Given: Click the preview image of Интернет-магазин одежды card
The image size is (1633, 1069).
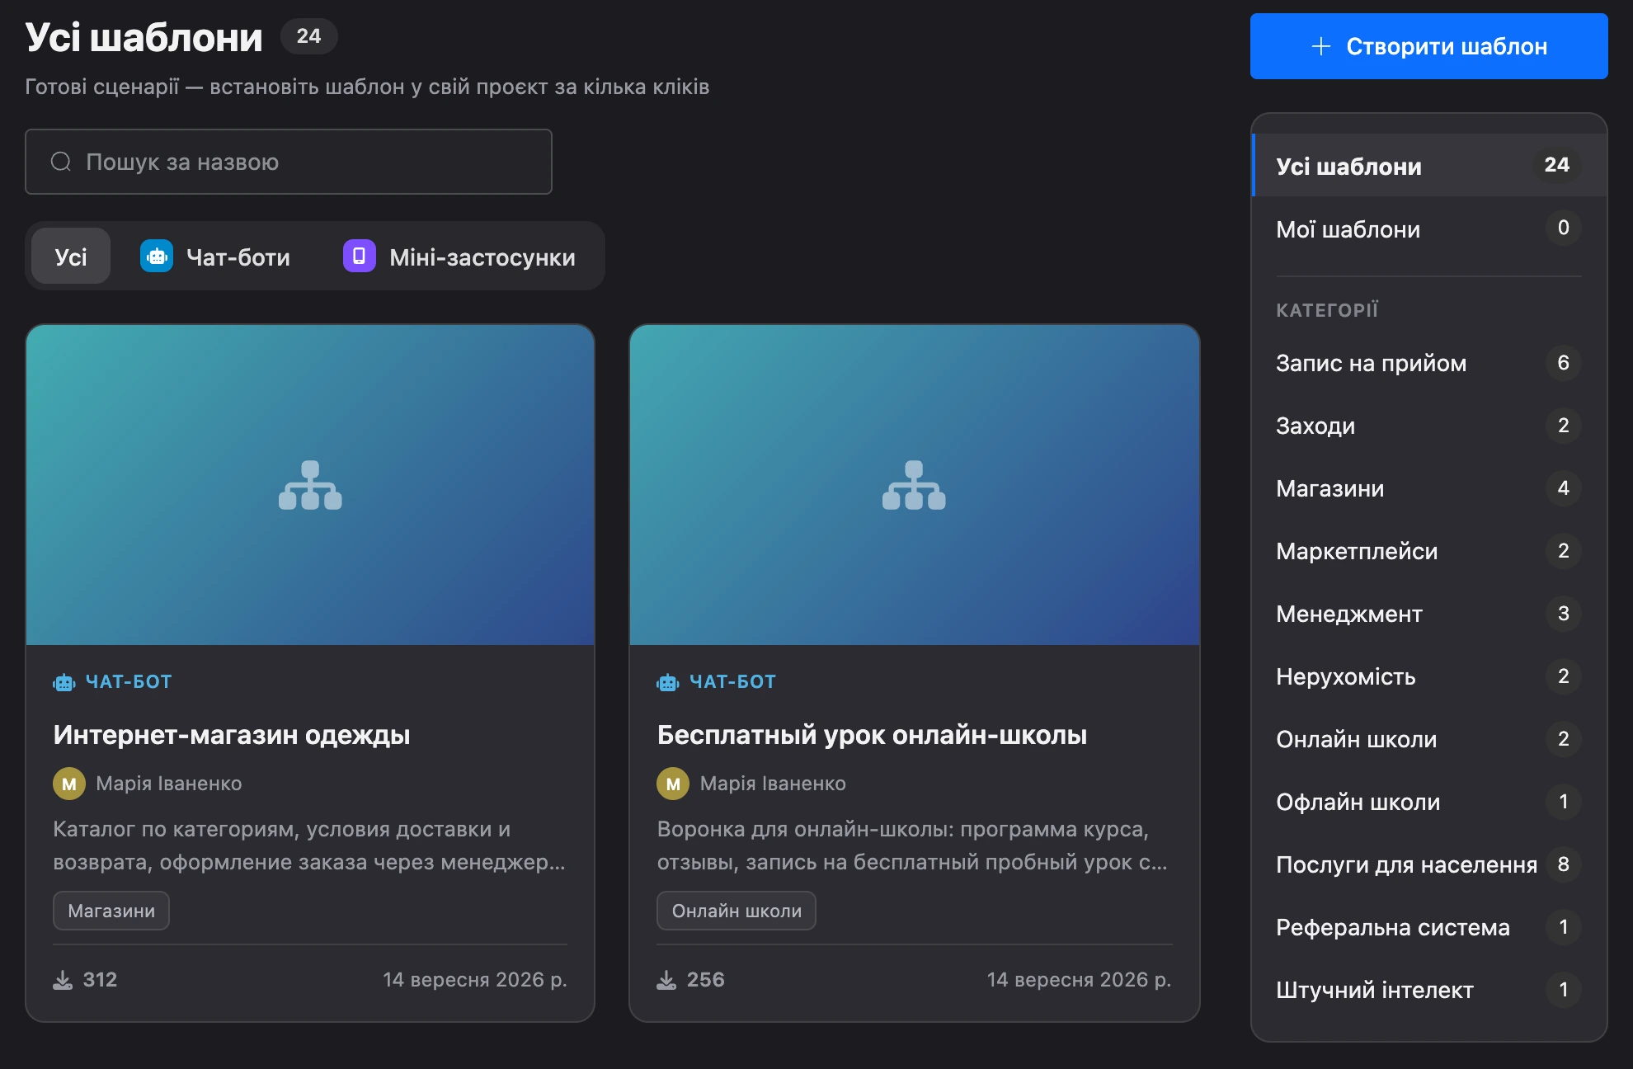Looking at the screenshot, I should point(310,485).
